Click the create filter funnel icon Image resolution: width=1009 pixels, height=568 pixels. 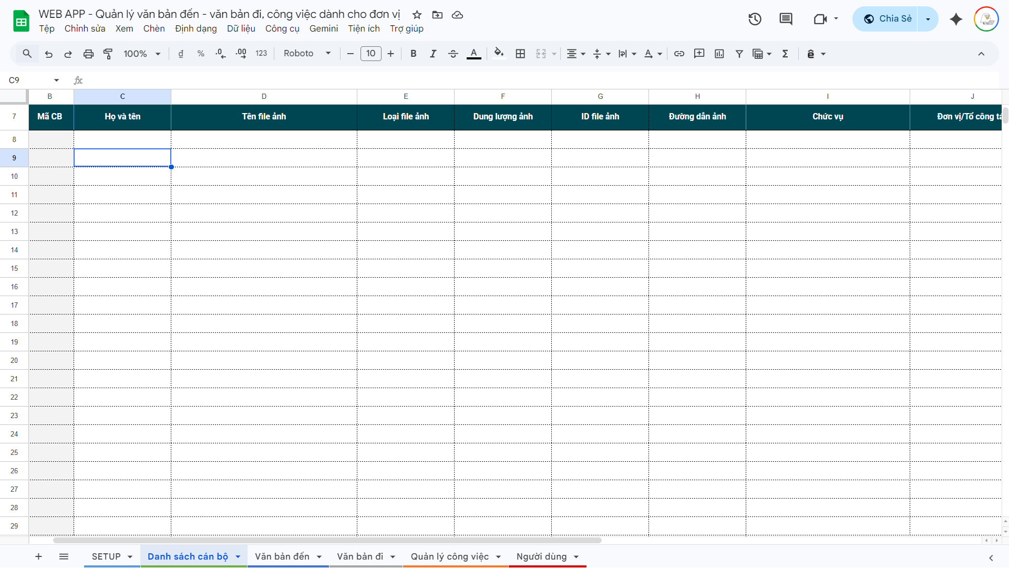click(739, 54)
